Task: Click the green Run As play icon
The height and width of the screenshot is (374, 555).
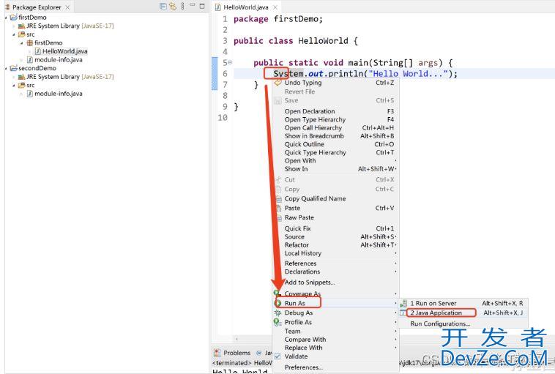Action: coord(278,303)
